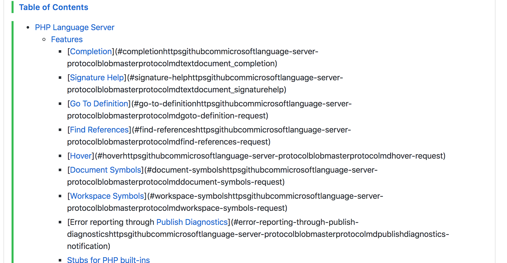Open the PHP Language Server link
The image size is (507, 263).
coord(75,27)
